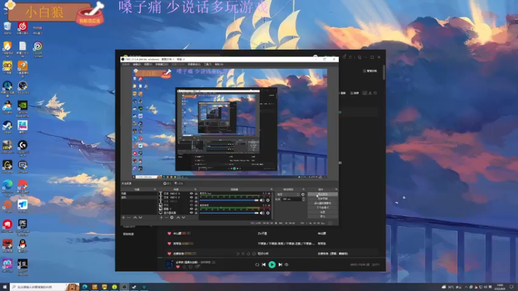Toggle visibility of 显示器采集 source

tap(191, 213)
